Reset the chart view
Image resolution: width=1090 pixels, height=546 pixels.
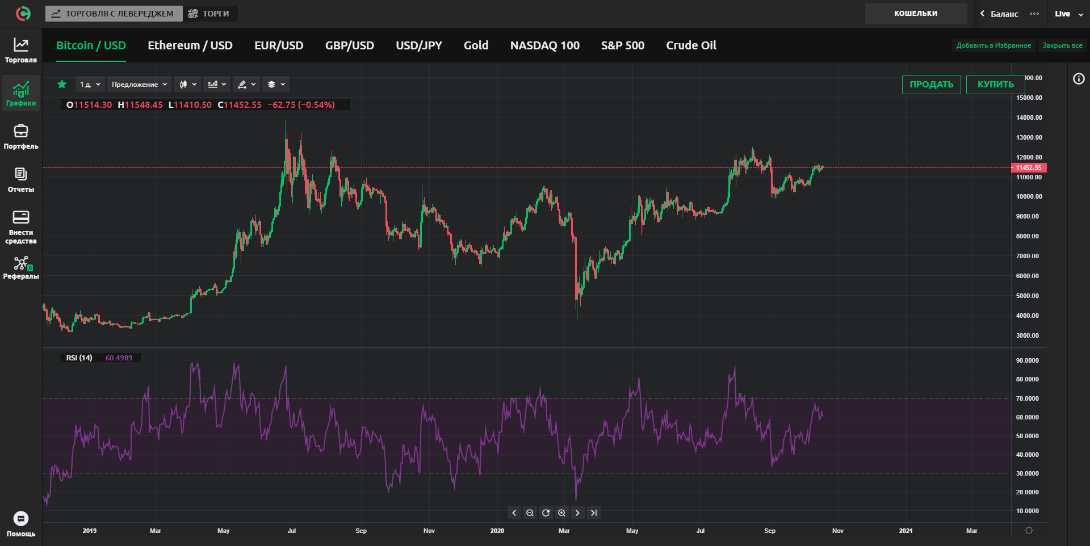[546, 513]
